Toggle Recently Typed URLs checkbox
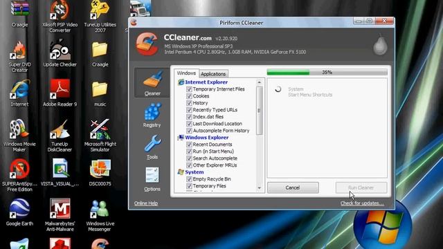 point(189,110)
